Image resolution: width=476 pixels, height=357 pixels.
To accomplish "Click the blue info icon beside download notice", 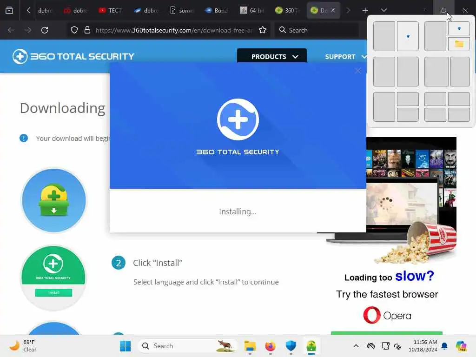I will click(x=24, y=138).
